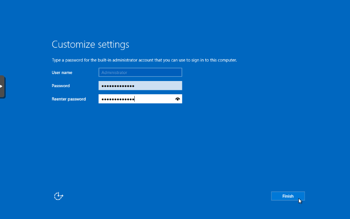This screenshot has height=219, width=350.
Task: Click the "Password" label text
Action: 61,86
